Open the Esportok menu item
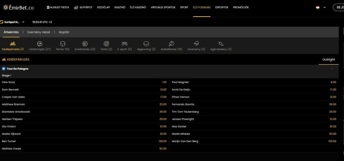Screen dimensions: 344x161 pyautogui.click(x=222, y=7)
